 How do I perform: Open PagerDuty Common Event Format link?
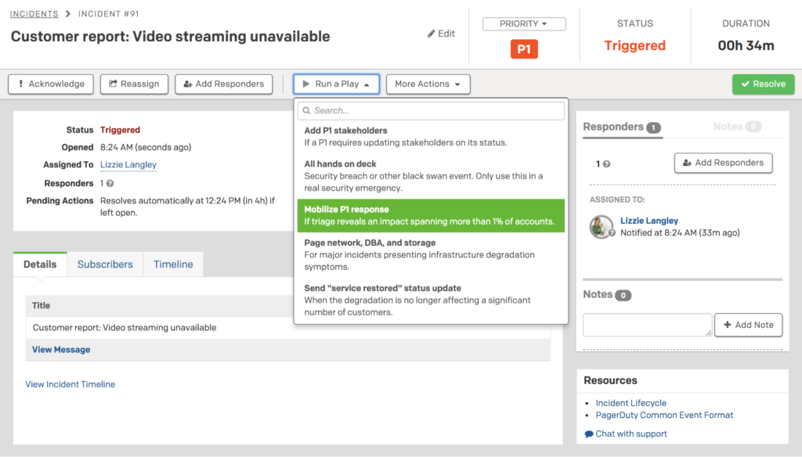pyautogui.click(x=664, y=415)
